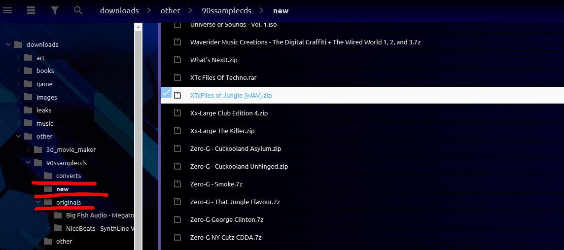Select the game folder in tree
Viewport: 564px width, 250px height.
44,84
